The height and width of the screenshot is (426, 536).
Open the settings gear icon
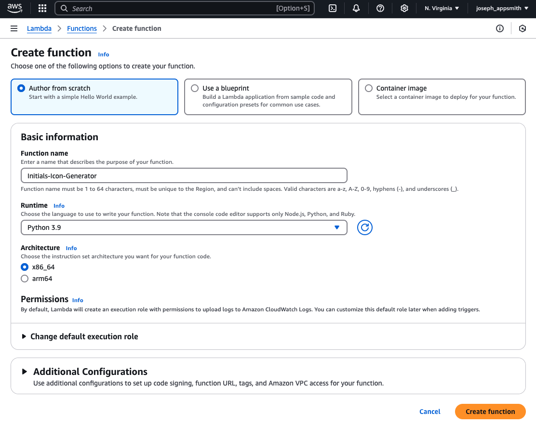pyautogui.click(x=404, y=8)
